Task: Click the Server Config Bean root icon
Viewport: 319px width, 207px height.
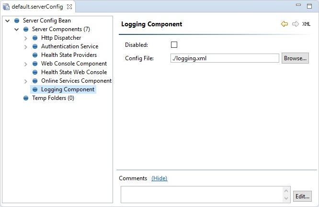Action: tap(17, 21)
